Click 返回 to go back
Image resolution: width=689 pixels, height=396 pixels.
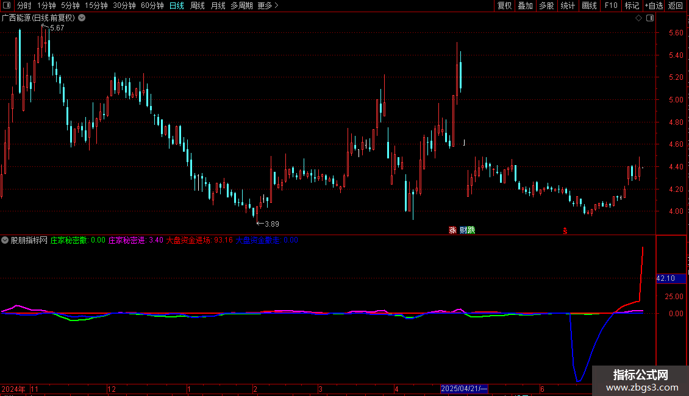pyautogui.click(x=676, y=5)
